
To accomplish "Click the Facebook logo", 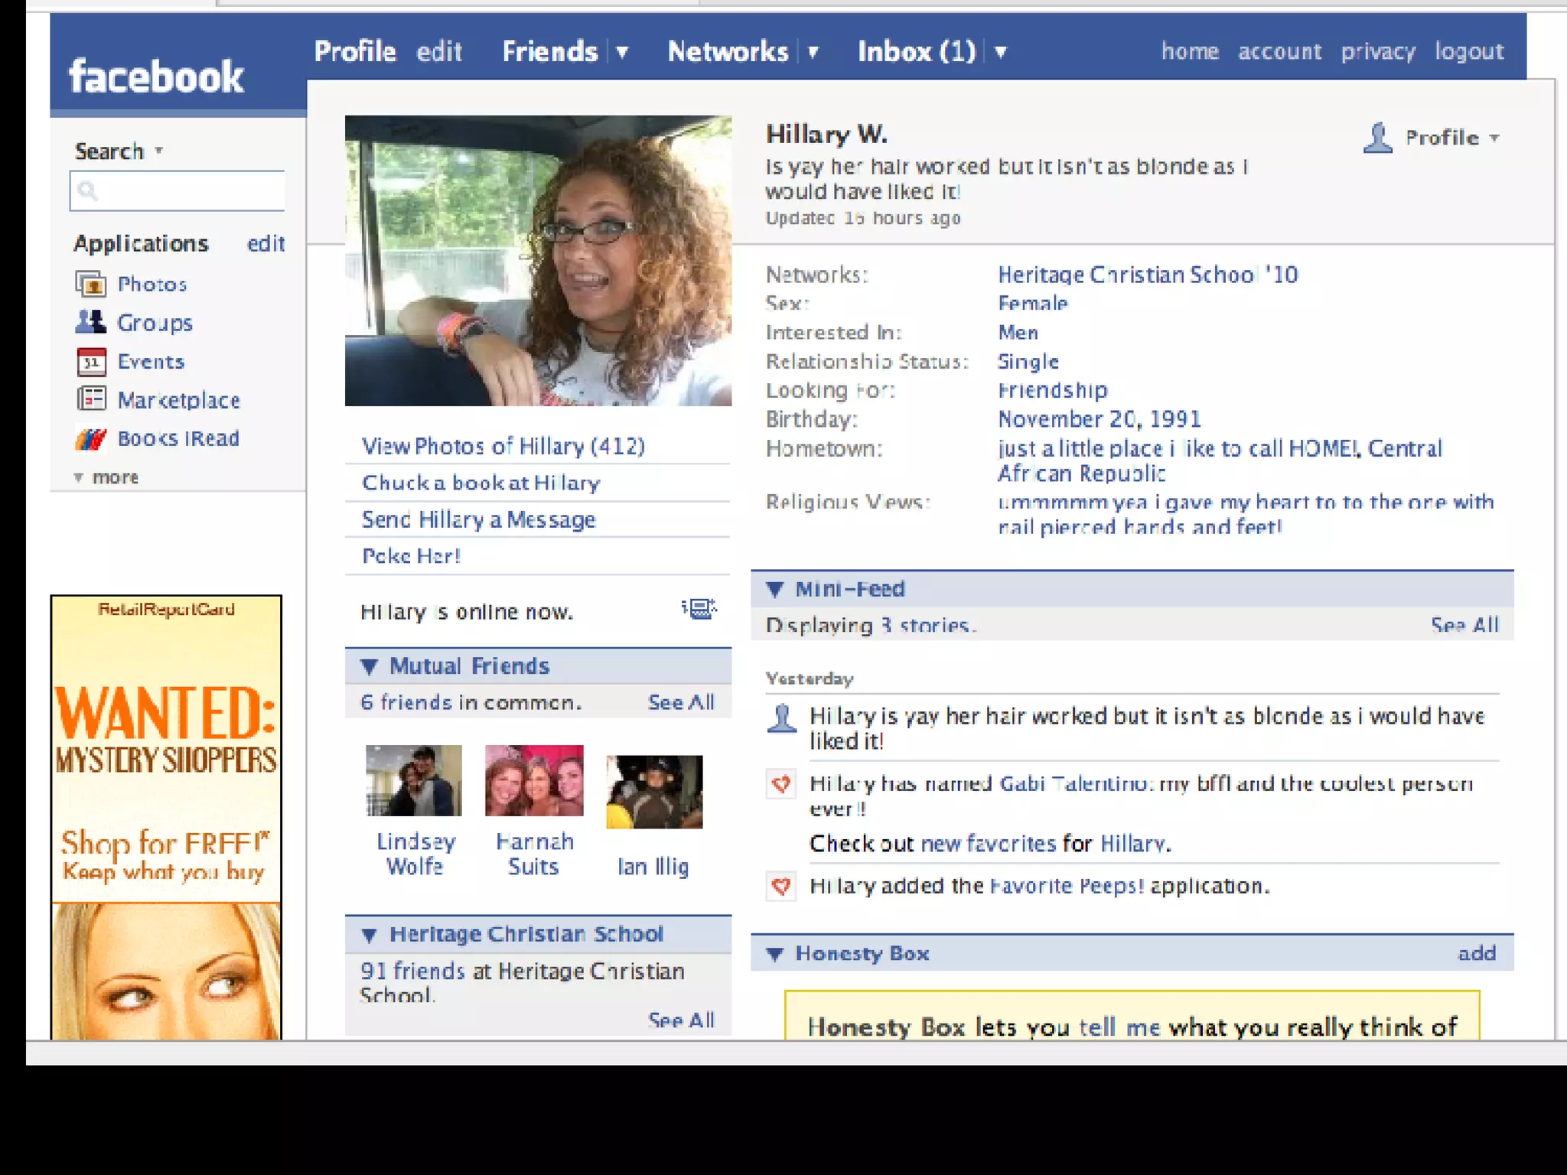I will (x=156, y=76).
